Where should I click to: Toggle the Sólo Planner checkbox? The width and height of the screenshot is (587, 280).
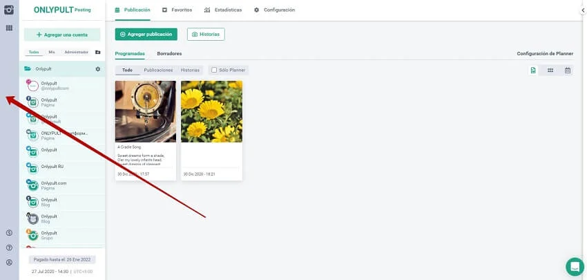[x=214, y=70]
